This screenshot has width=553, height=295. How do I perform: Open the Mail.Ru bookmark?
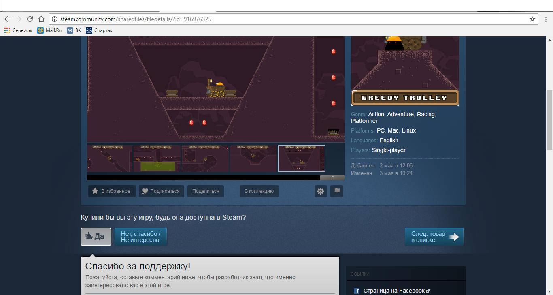coord(49,30)
